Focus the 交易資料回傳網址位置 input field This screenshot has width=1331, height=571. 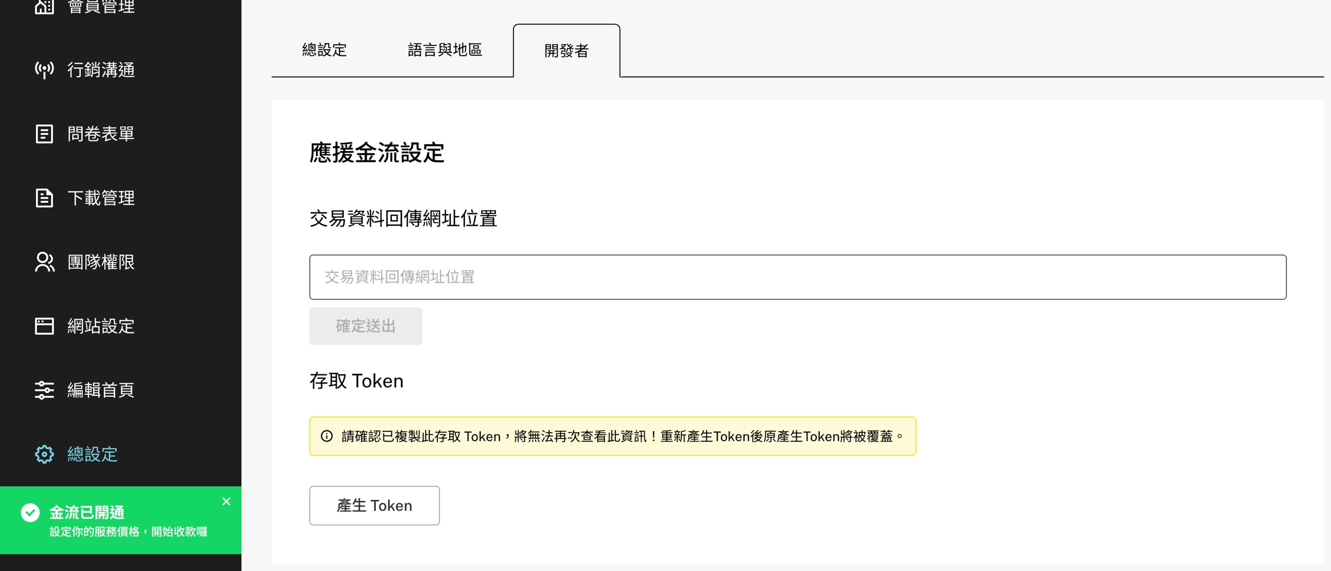(x=797, y=277)
